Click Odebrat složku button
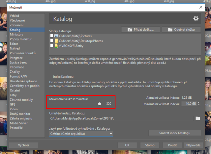211x154 pixels. [x=181, y=30]
